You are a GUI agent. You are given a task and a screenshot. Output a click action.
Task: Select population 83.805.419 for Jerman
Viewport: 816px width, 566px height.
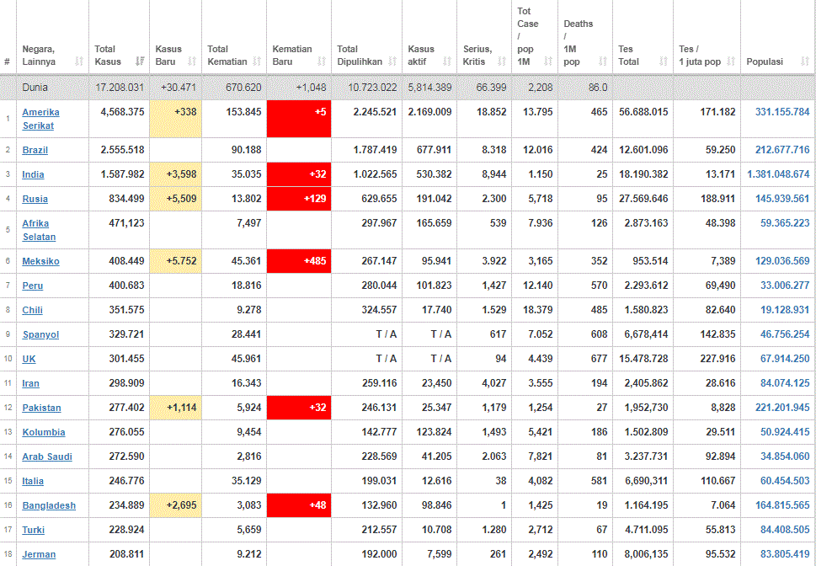pos(785,554)
